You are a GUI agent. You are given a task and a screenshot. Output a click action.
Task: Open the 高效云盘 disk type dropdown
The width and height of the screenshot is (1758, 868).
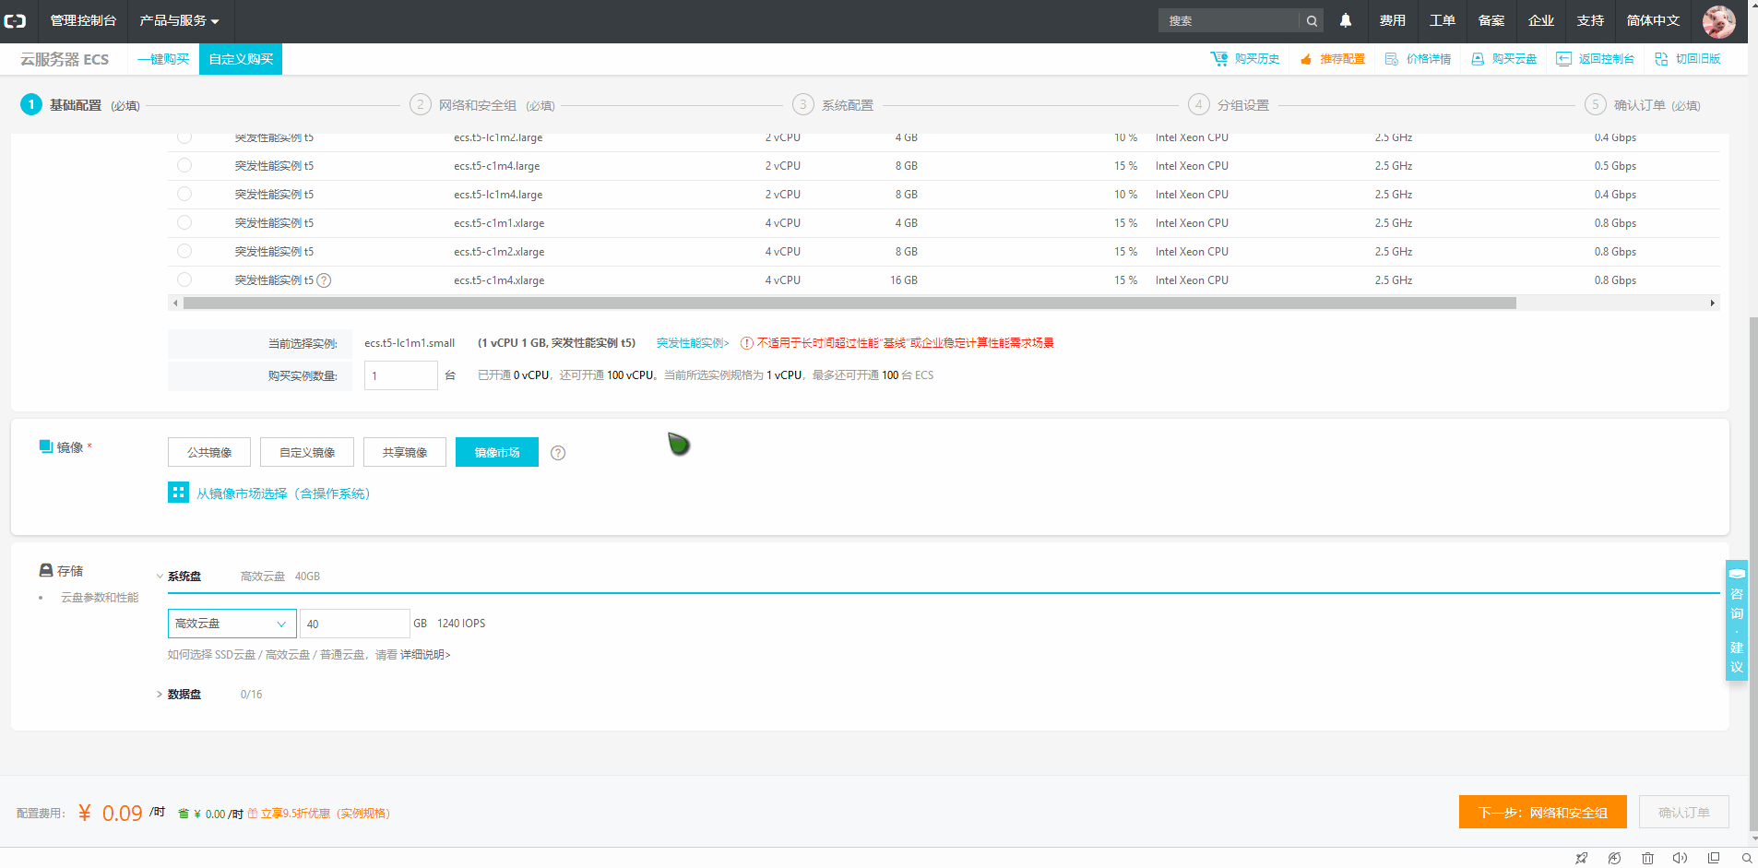[x=232, y=624]
